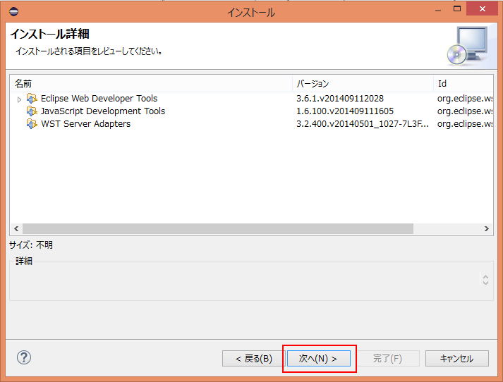Click the キャンセル cancel button
Screen dimensions: 503x382
pos(457,358)
